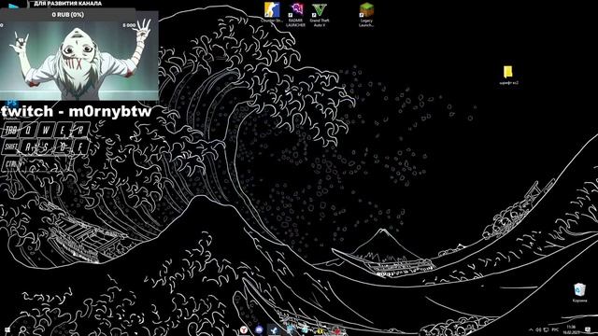The width and height of the screenshot is (598, 336).
Task: Open the Counter-Strike desktop shortcut
Action: click(x=272, y=14)
